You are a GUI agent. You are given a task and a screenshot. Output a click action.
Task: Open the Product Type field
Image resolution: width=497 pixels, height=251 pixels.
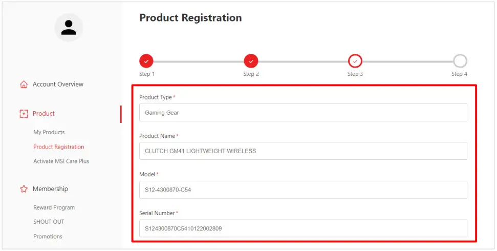[303, 113]
